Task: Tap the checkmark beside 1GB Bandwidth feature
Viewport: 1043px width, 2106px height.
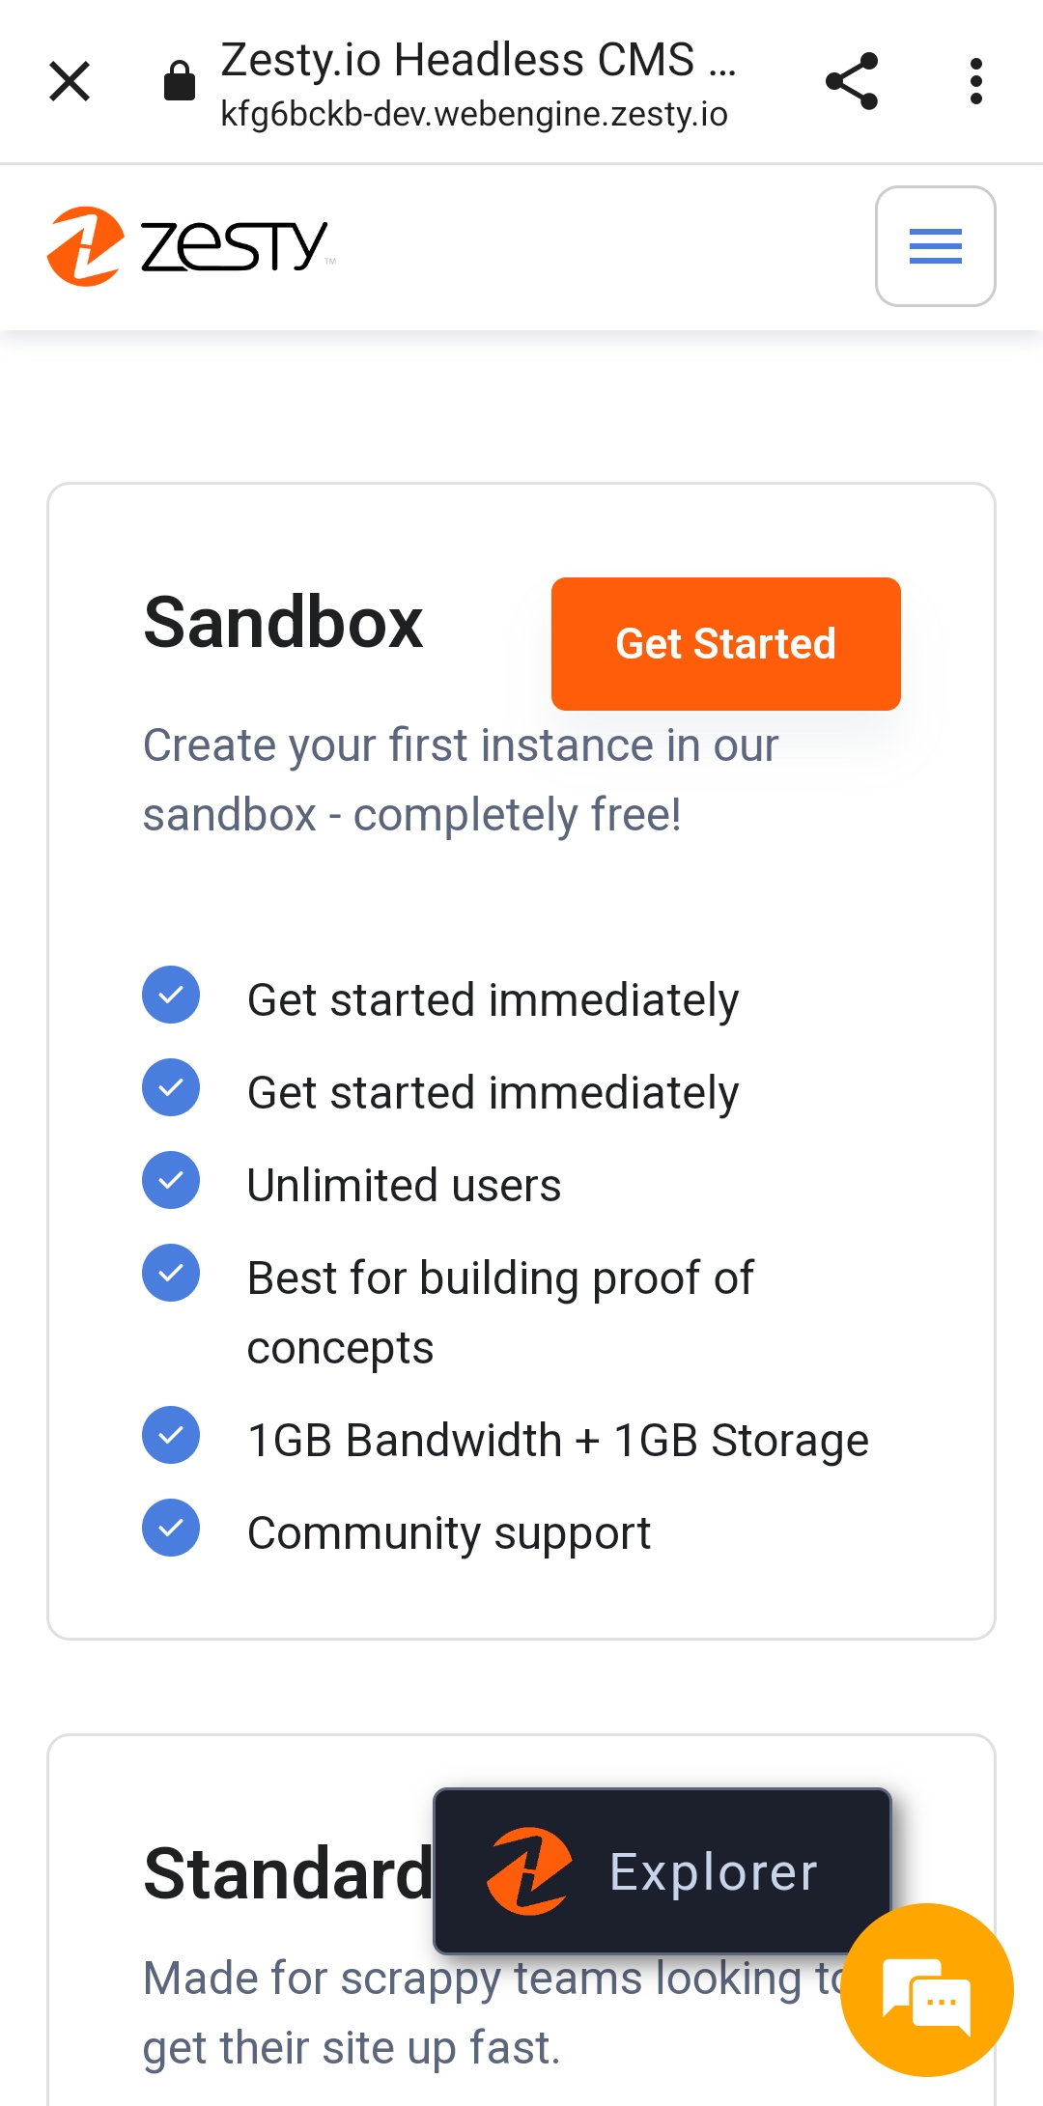Action: coord(171,1435)
